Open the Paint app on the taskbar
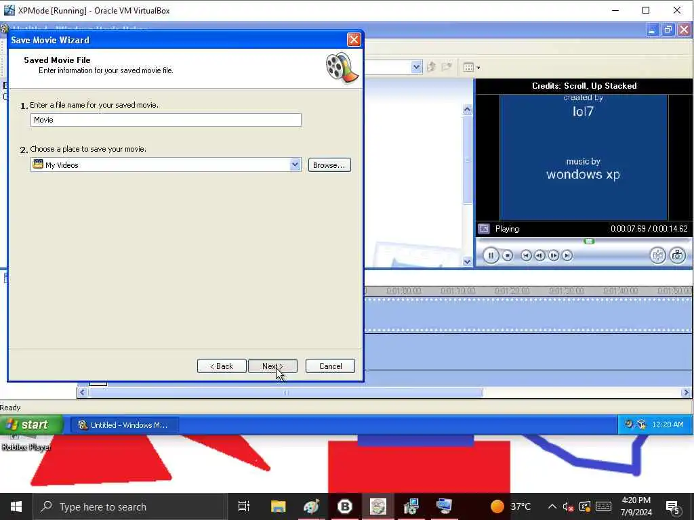Viewport: 694px width, 520px height. coord(312,506)
